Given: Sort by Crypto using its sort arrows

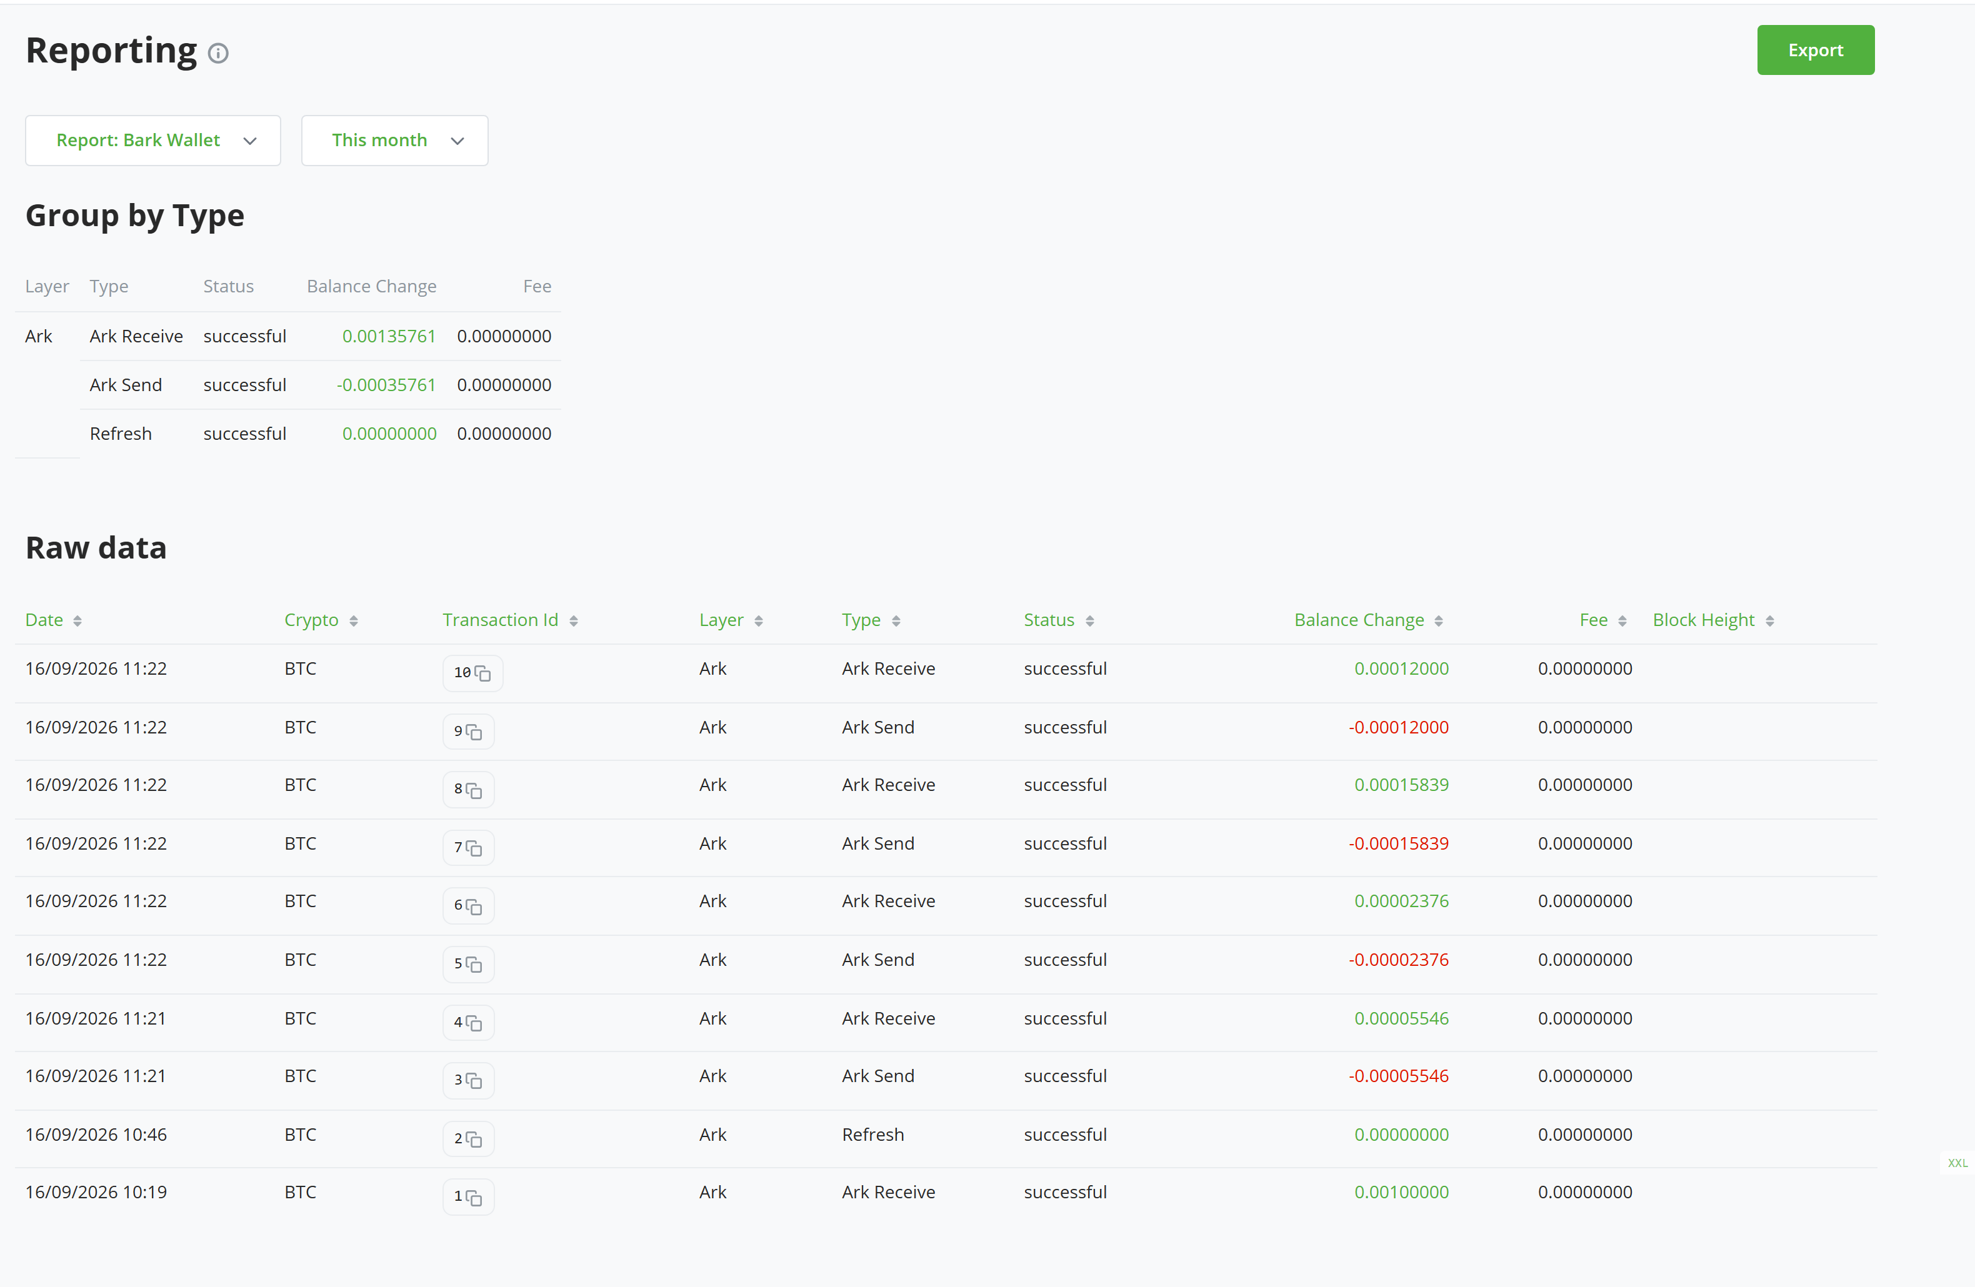Looking at the screenshot, I should point(354,621).
